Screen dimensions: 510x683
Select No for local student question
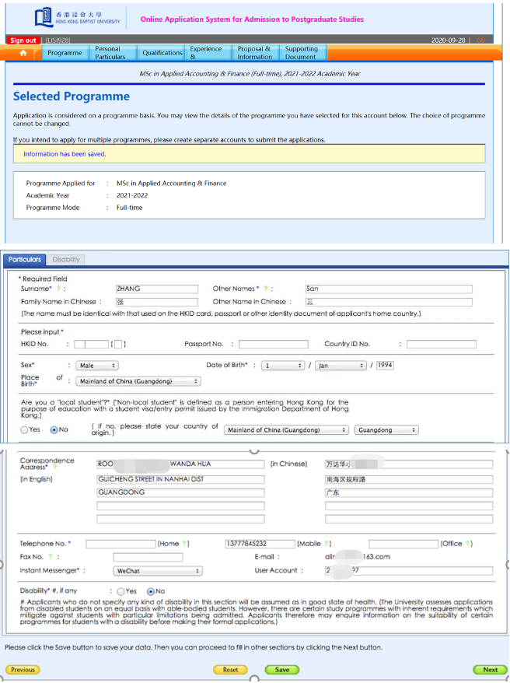(x=54, y=429)
